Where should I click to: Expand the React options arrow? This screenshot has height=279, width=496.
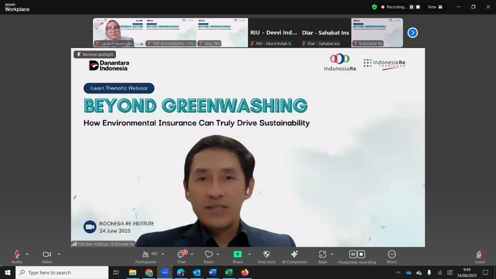click(x=218, y=254)
